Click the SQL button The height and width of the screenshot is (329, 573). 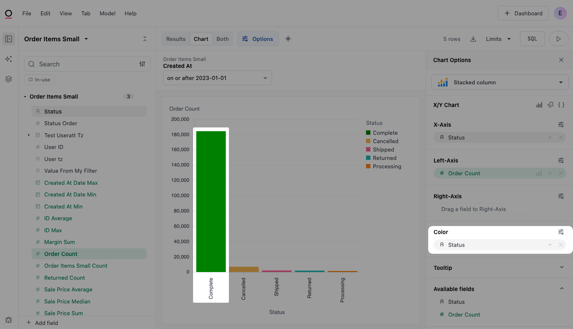coord(532,39)
